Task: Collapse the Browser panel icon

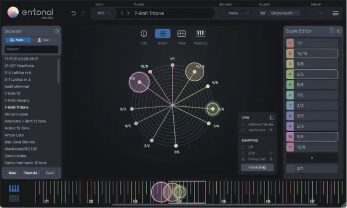Action: pyautogui.click(x=56, y=31)
